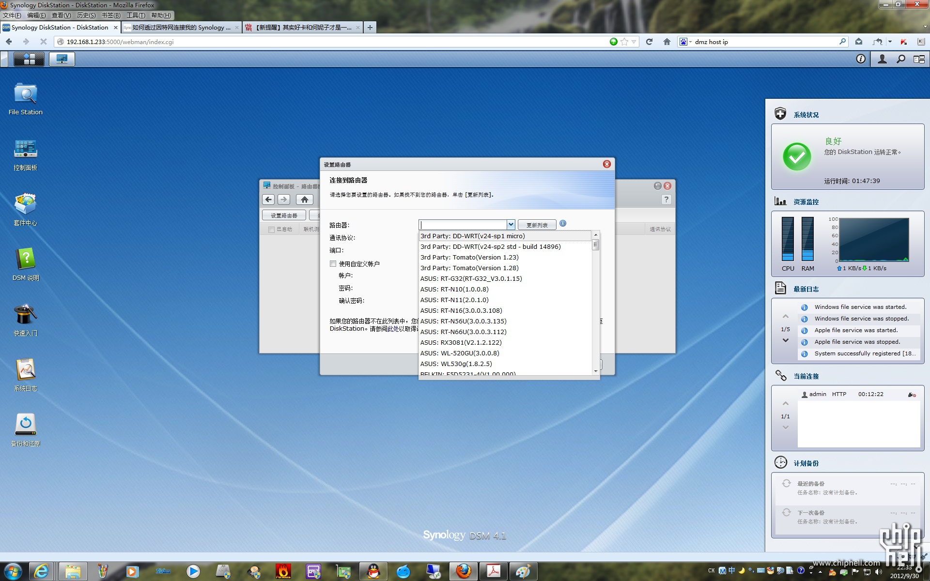Screen dimensions: 930x581
Task: Click router list scrollbar down arrow
Action: point(596,371)
